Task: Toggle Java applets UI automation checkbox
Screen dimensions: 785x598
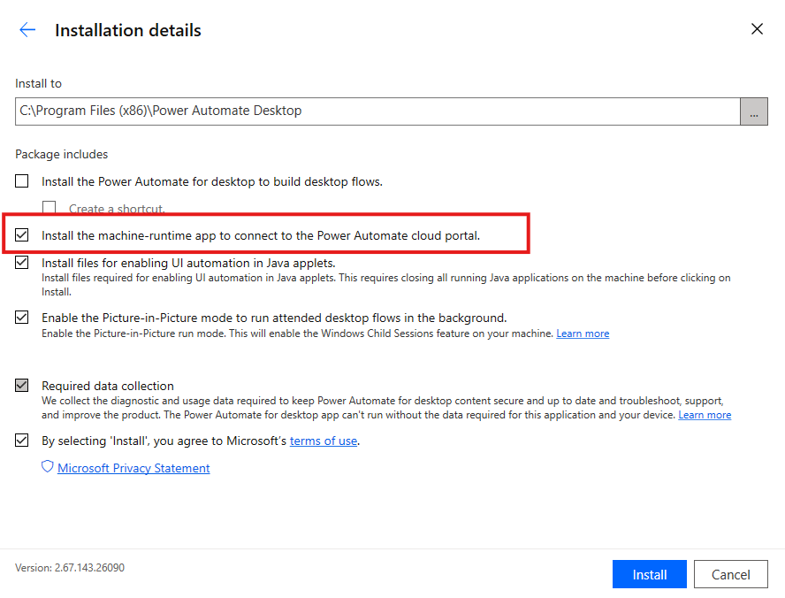Action: 21,263
